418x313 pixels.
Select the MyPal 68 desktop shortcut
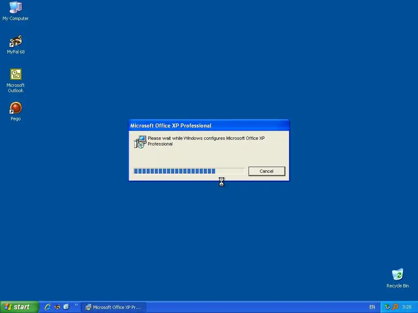click(16, 45)
